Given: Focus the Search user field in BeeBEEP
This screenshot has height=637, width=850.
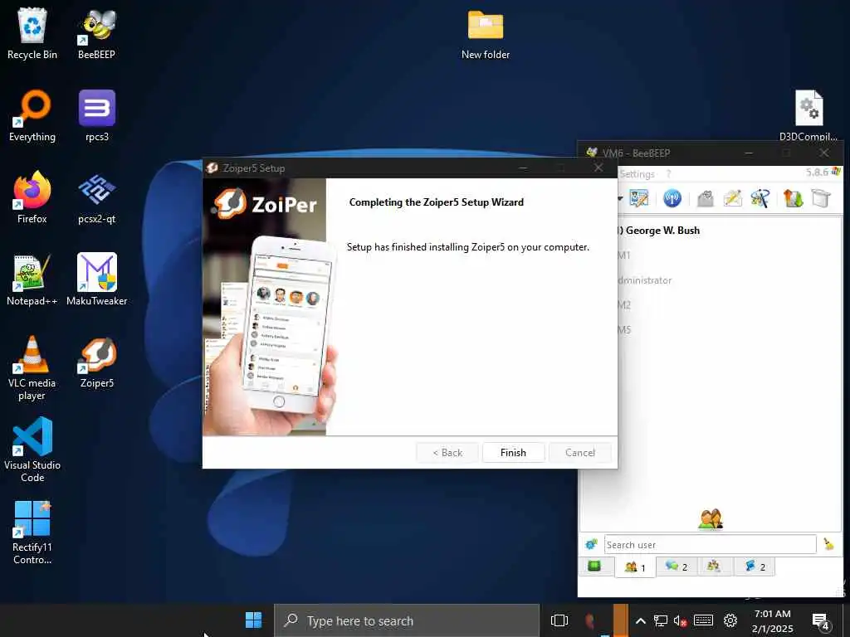Looking at the screenshot, I should tap(711, 544).
